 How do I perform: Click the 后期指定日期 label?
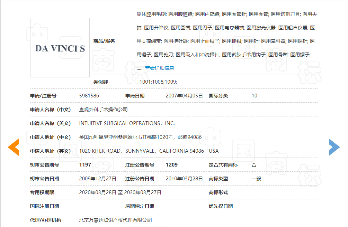[140, 206]
